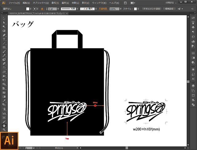Select the Zoom magnifier tool
The image size is (197, 150).
[4, 130]
